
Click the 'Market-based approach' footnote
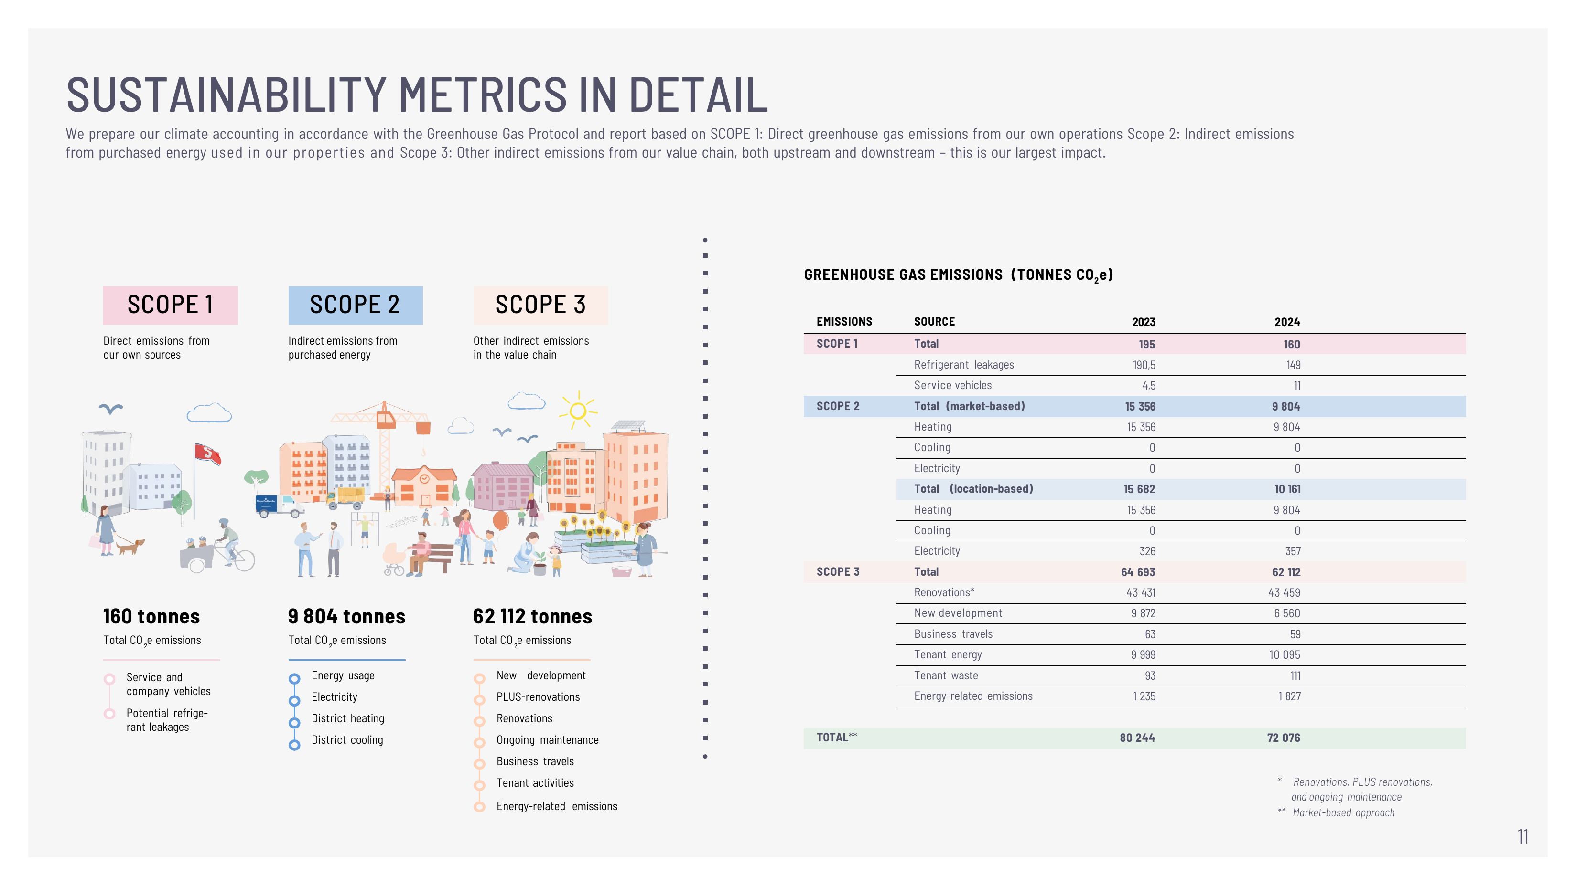(1343, 812)
